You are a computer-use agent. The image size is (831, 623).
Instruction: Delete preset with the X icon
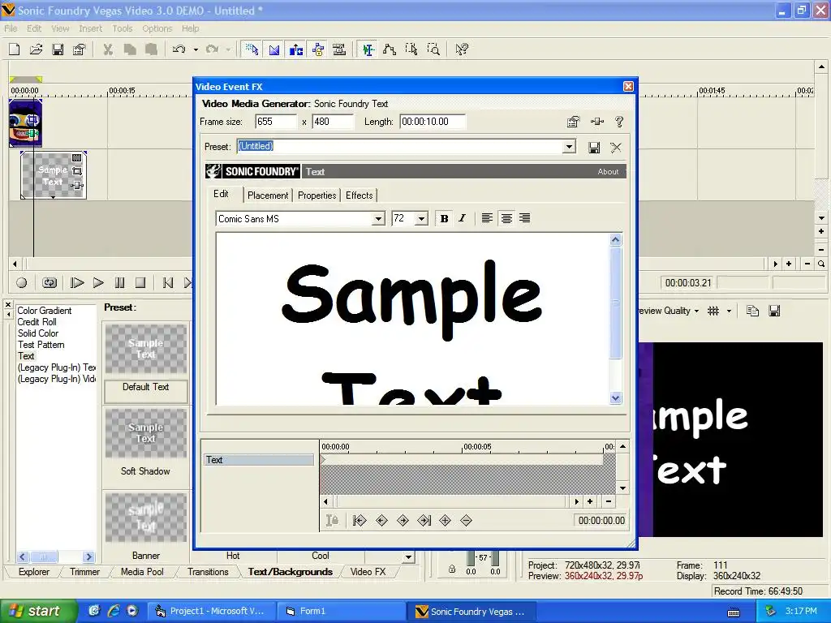pyautogui.click(x=616, y=148)
